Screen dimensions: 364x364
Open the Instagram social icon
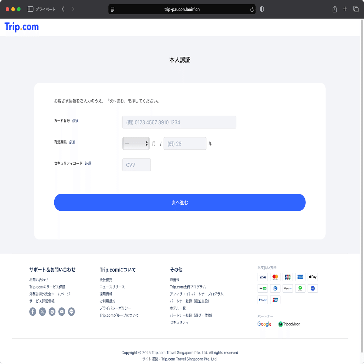[52, 311]
